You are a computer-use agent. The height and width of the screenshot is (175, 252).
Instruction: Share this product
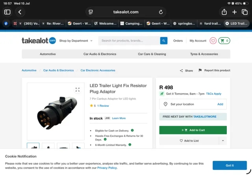[x=186, y=70]
